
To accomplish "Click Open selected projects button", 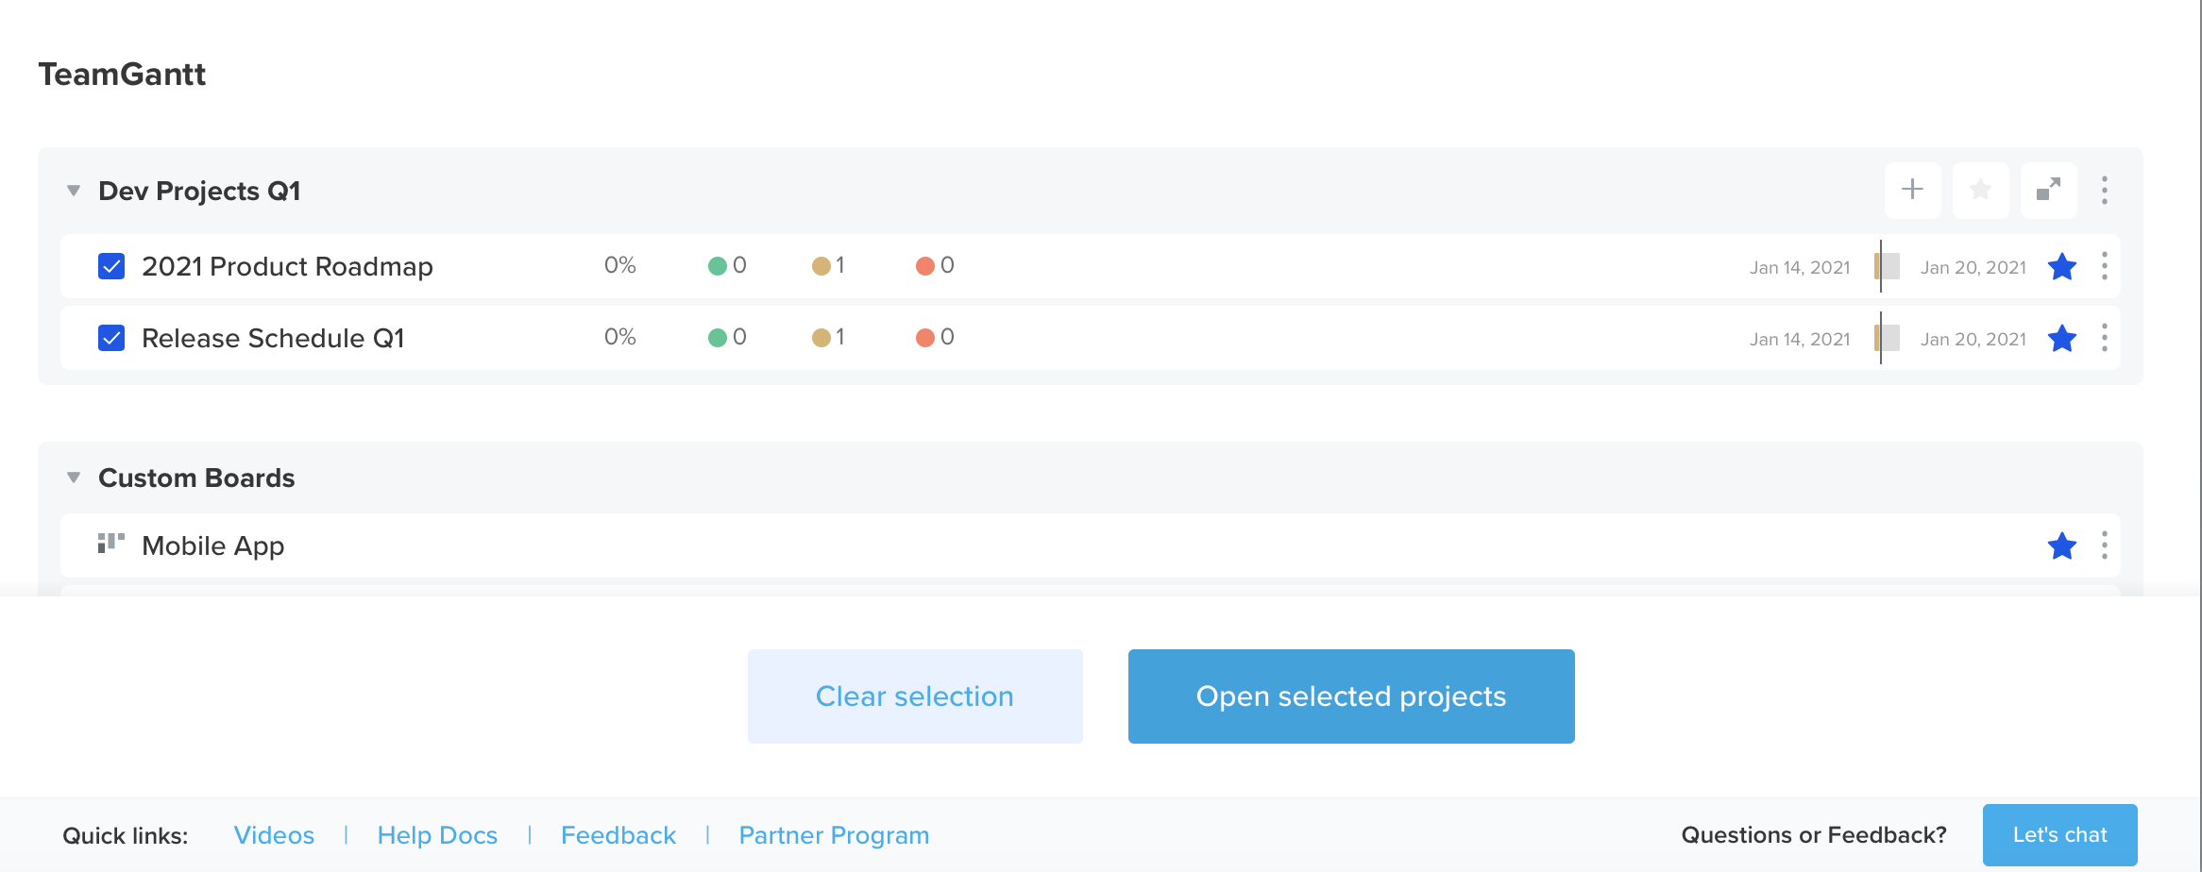I will (1351, 696).
